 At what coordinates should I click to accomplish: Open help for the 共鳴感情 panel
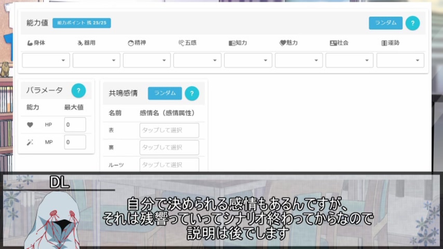(x=192, y=94)
